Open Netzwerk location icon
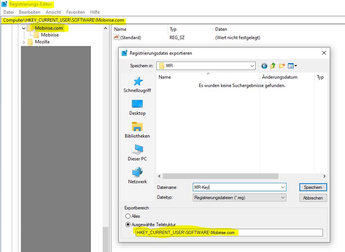The height and width of the screenshot is (252, 345). [x=137, y=172]
